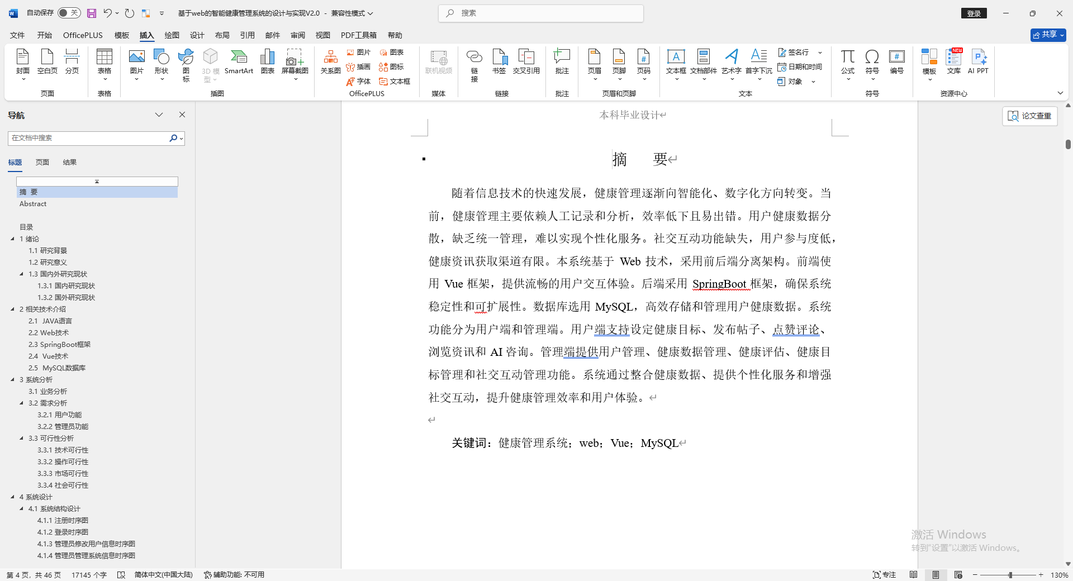Click the document search box in navigation

(88, 138)
